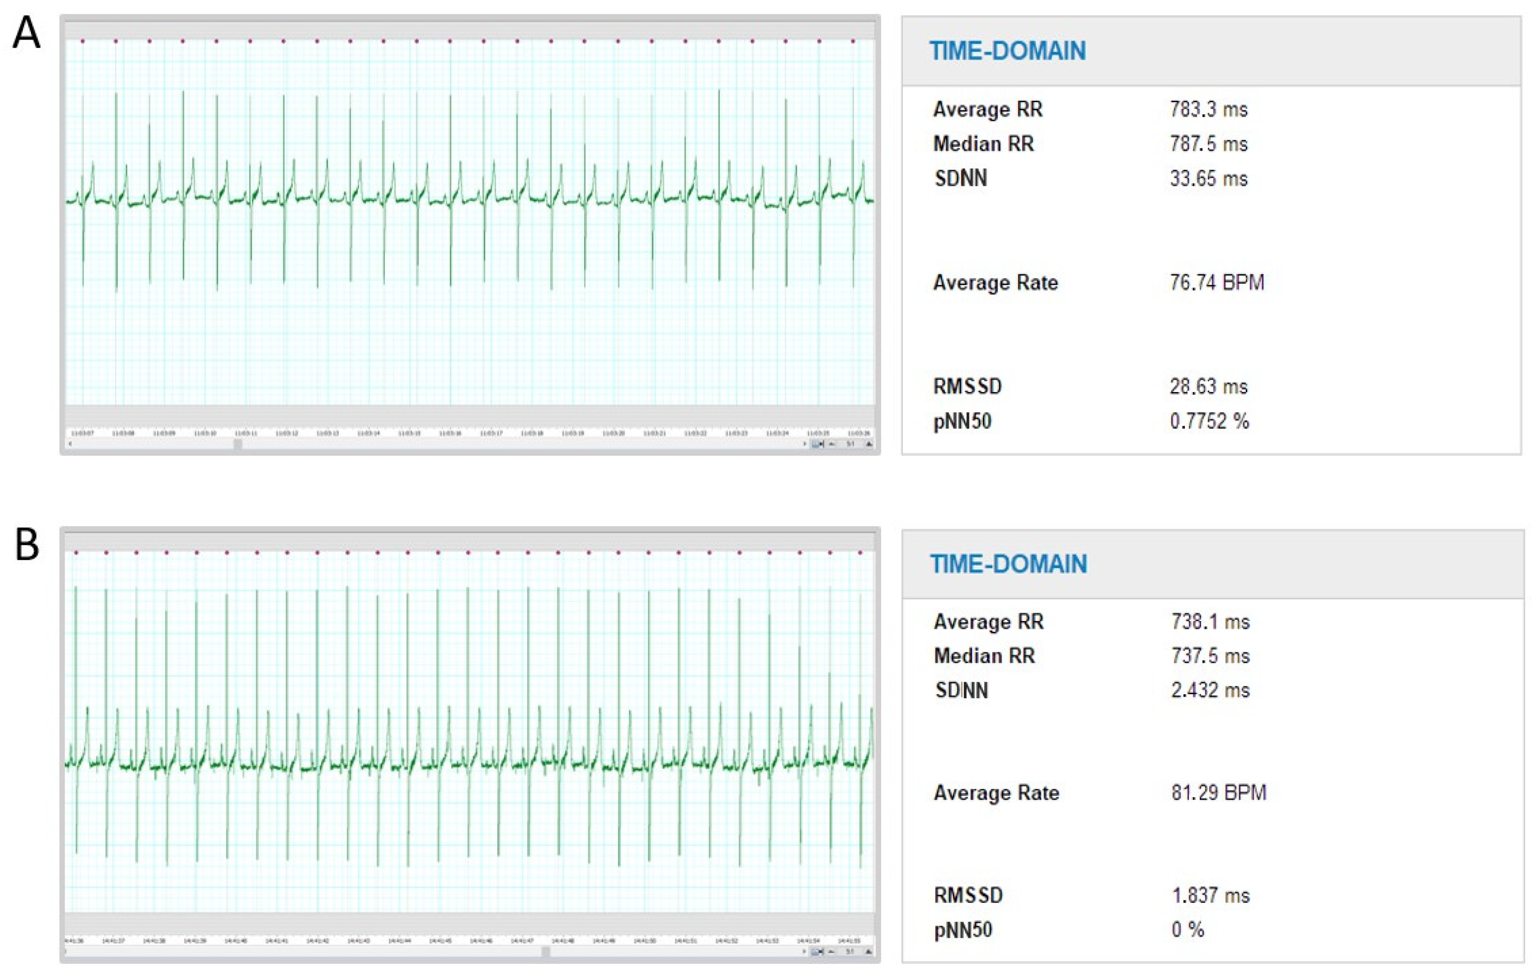The width and height of the screenshot is (1539, 980).
Task: Click zoom-out minus icon in panel A
Action: (832, 444)
